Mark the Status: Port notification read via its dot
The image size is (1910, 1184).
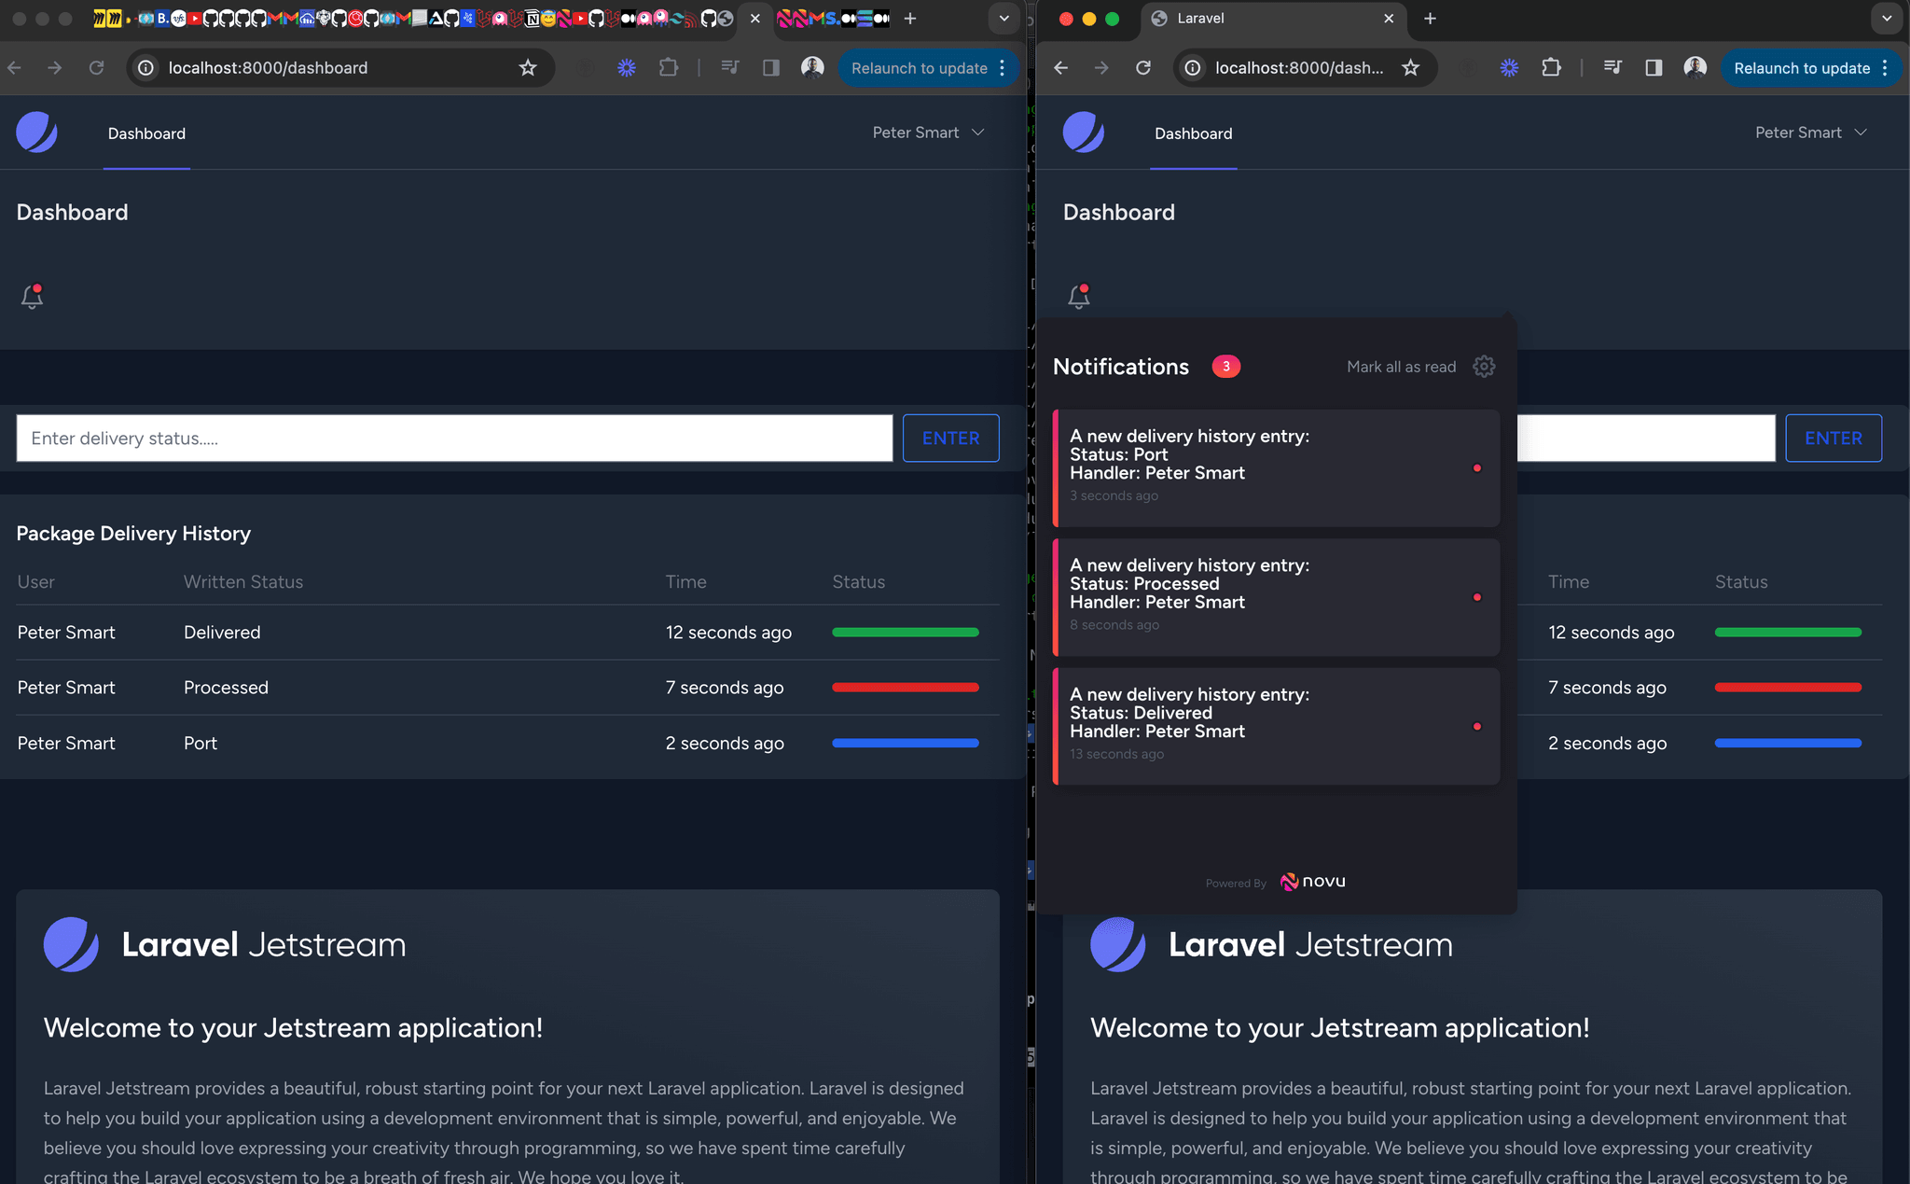(x=1477, y=467)
